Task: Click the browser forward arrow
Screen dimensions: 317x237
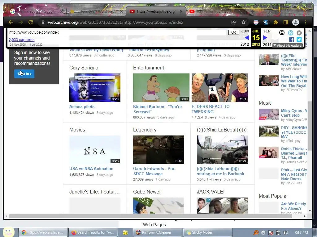Action: pos(21,22)
